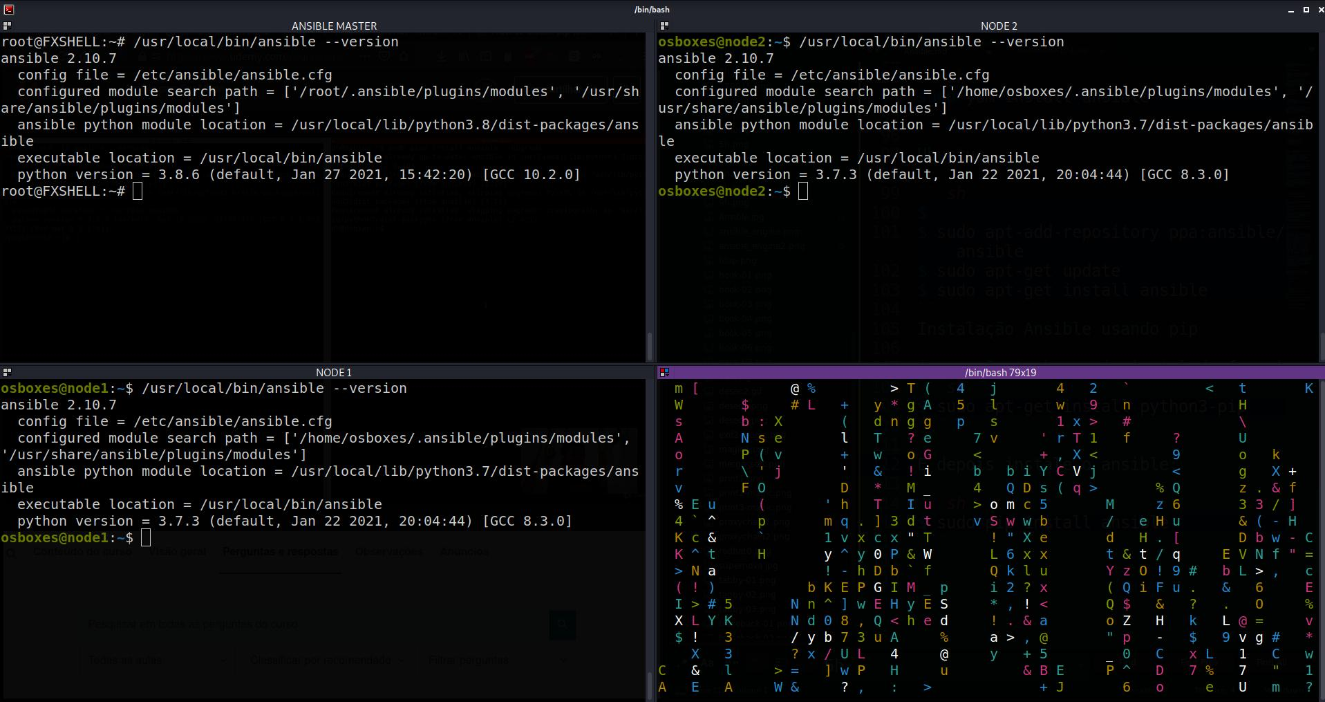Click 'python version = 3.7.3' line in NODE 1

coord(294,521)
